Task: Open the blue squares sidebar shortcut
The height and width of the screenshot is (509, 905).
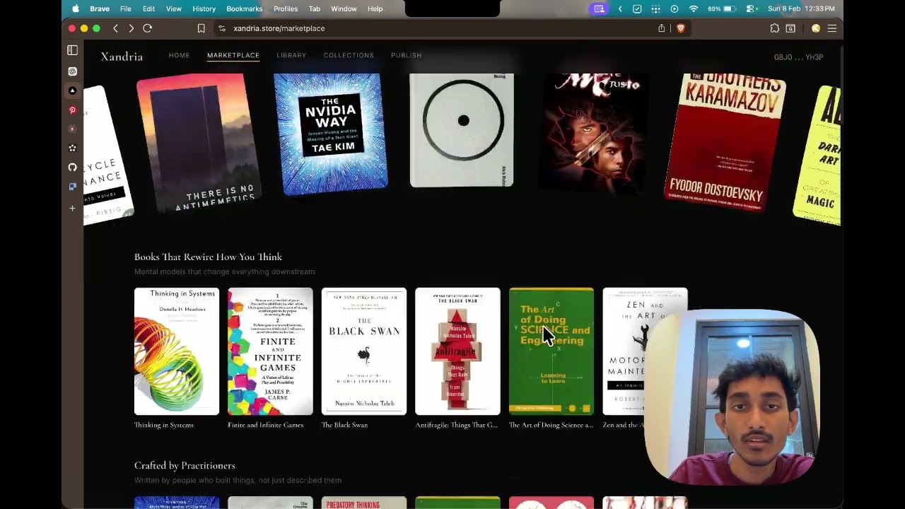Action: click(72, 187)
